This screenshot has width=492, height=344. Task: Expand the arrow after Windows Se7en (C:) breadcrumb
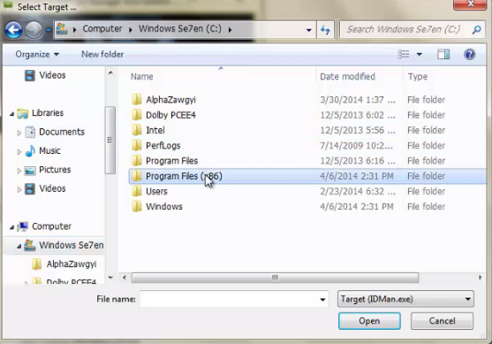[230, 30]
